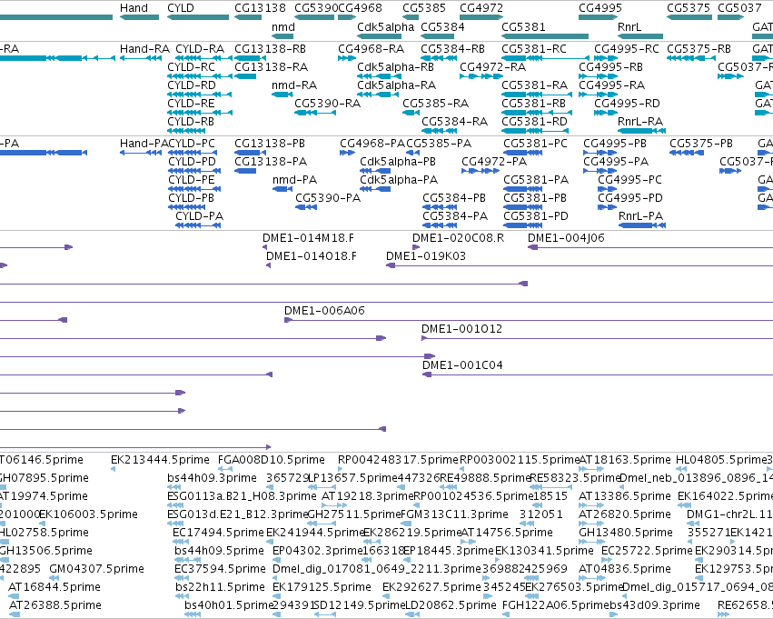Select the DME1-006A06 BAC clone
The width and height of the screenshot is (773, 619).
click(x=529, y=320)
